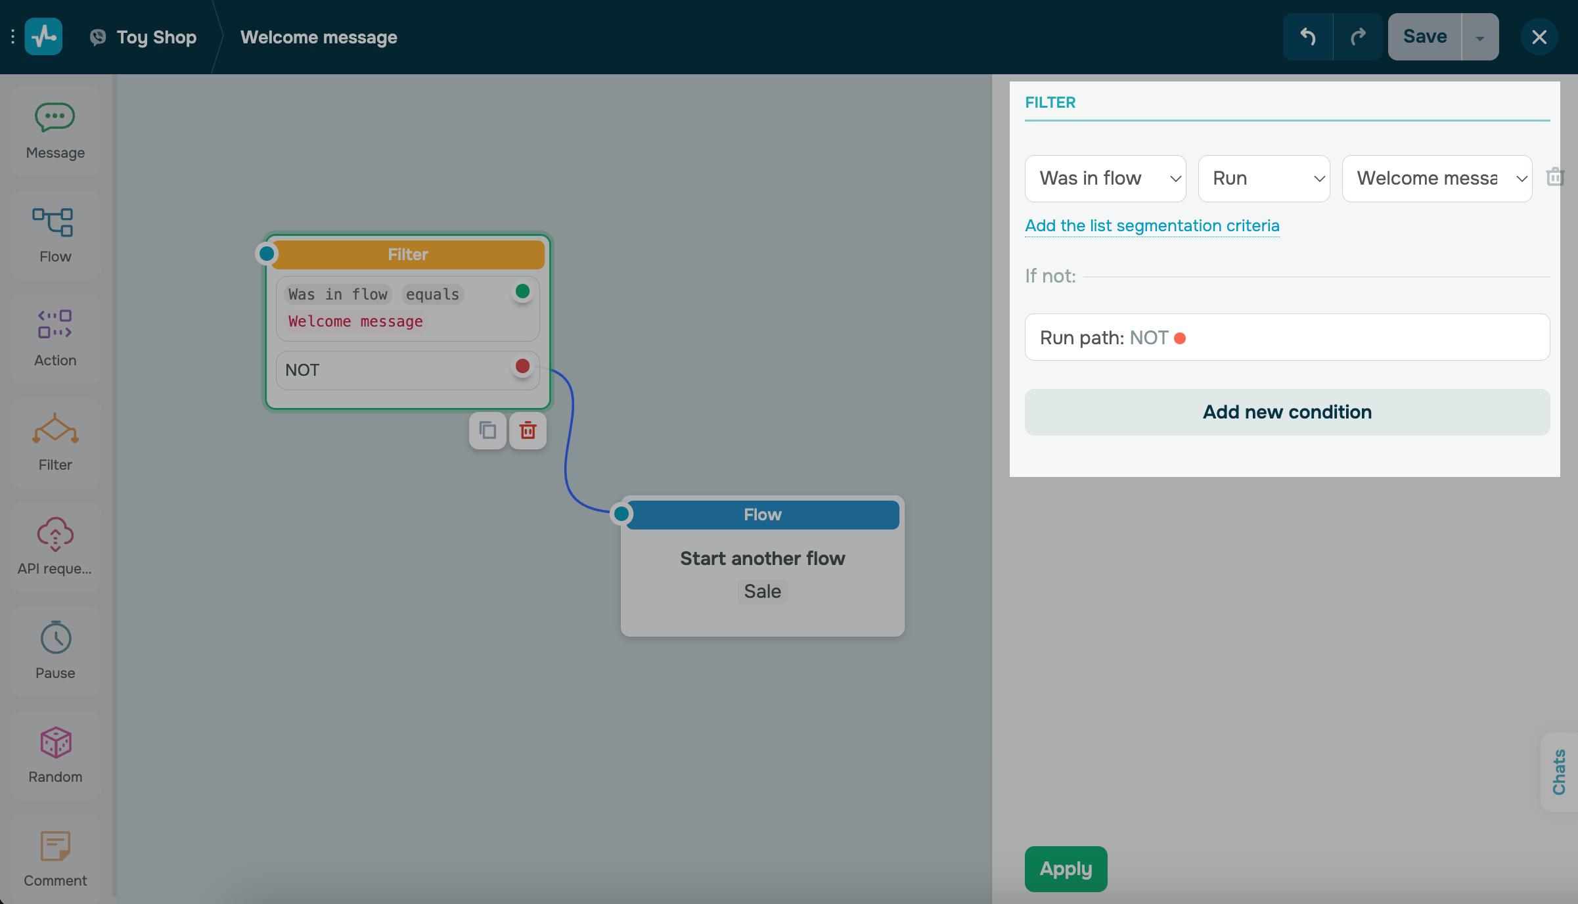1578x904 pixels.
Task: Expand the Save options arrow
Action: [1480, 37]
